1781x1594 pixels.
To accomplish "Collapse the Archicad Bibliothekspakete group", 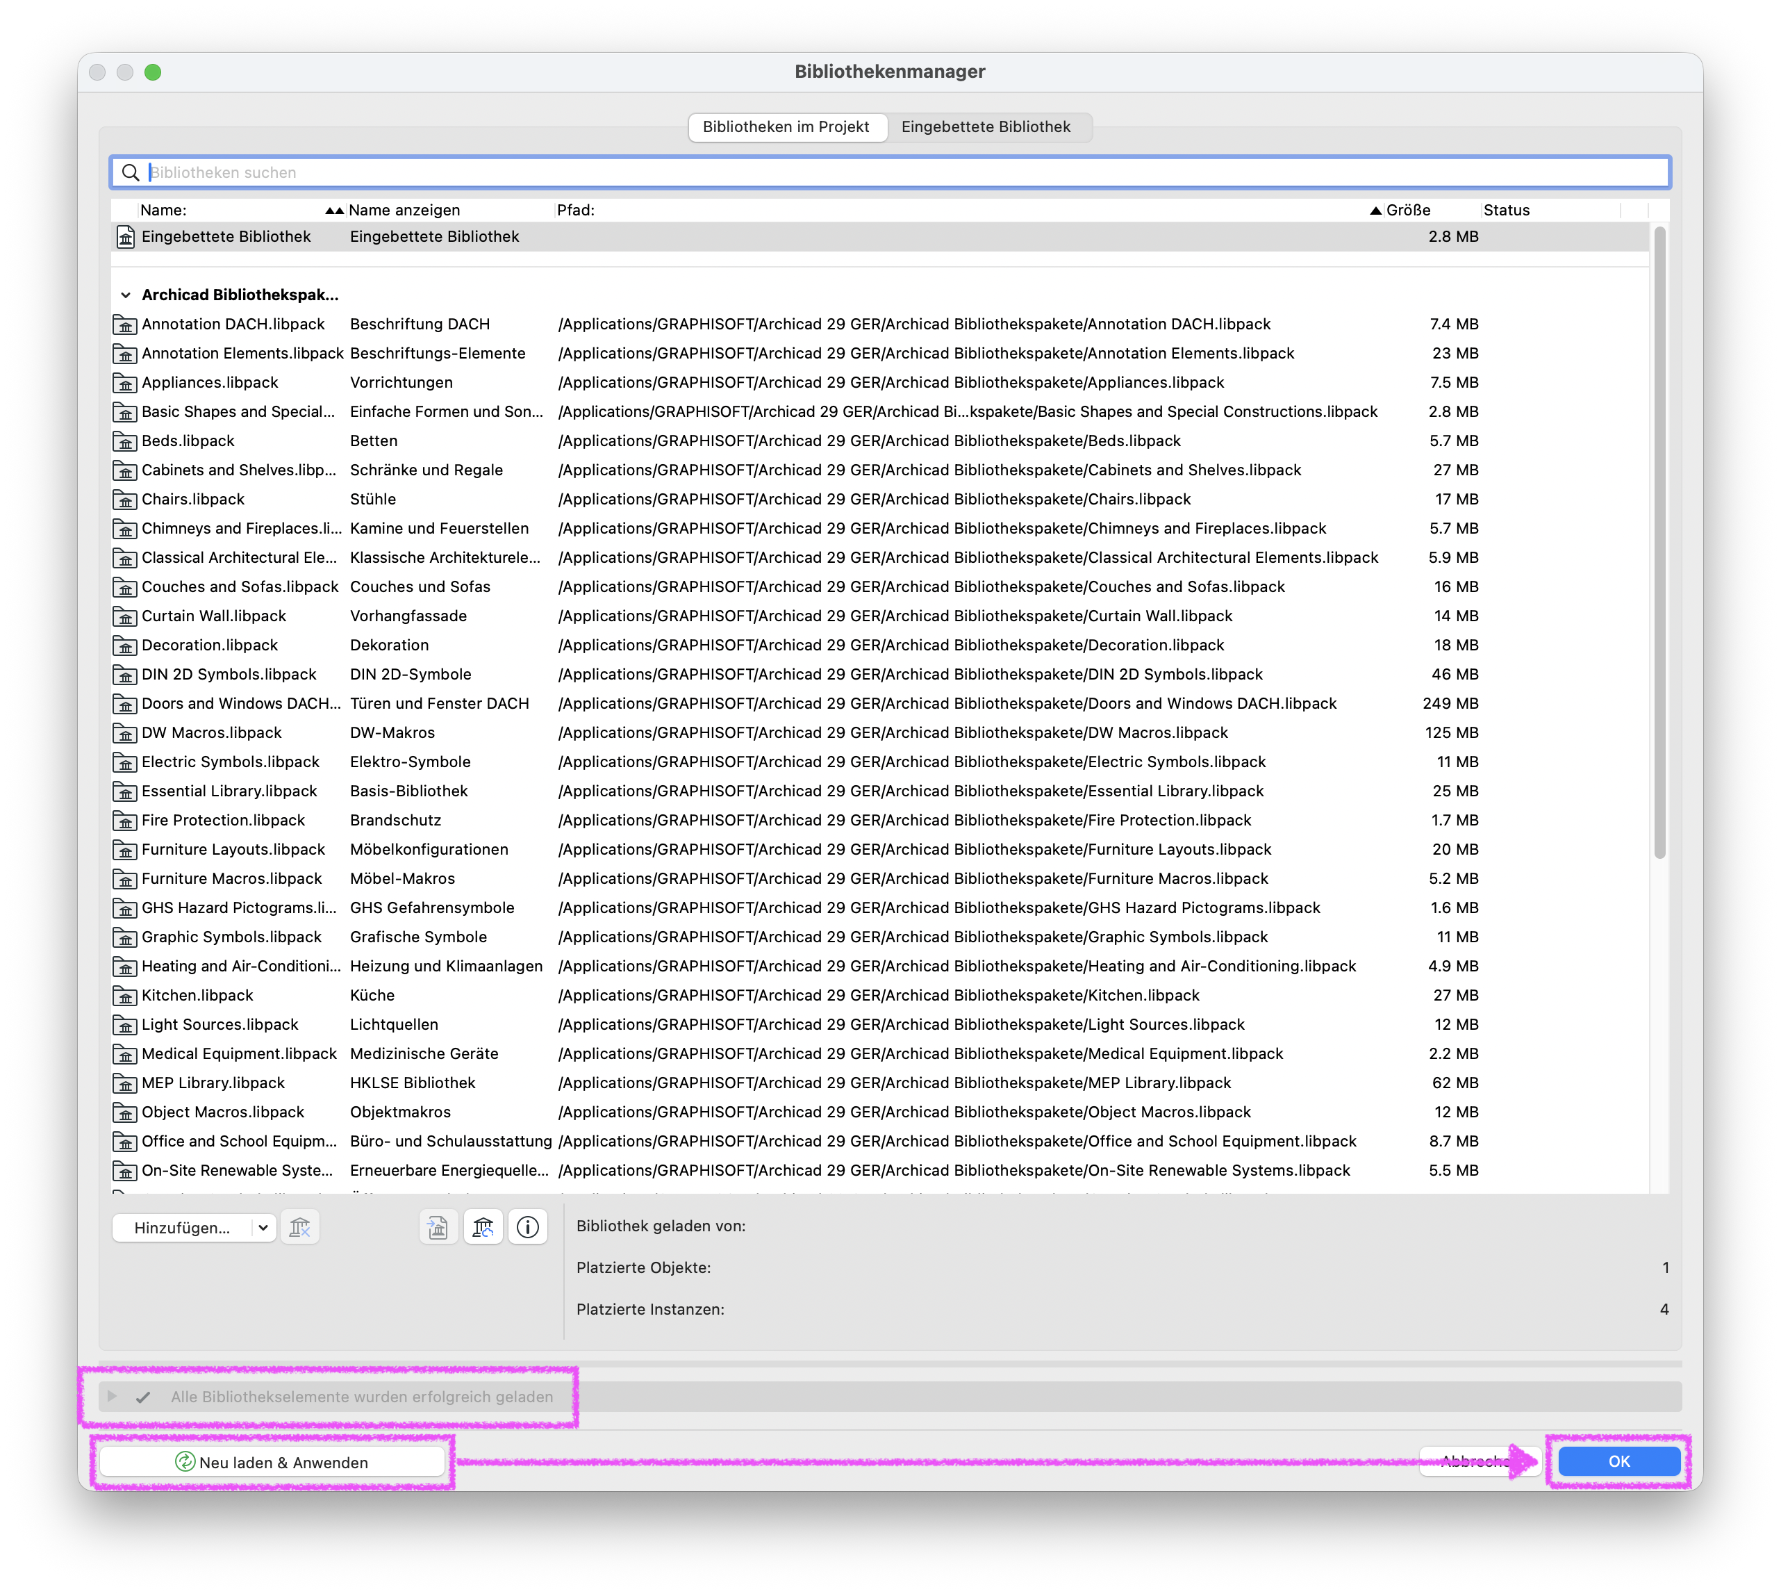I will tap(125, 295).
